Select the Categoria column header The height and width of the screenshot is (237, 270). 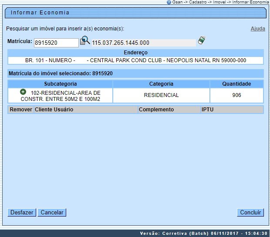click(161, 84)
